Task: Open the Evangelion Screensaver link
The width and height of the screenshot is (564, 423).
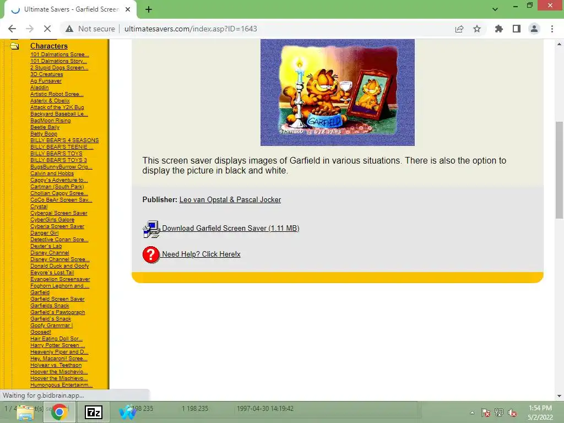Action: tap(60, 279)
